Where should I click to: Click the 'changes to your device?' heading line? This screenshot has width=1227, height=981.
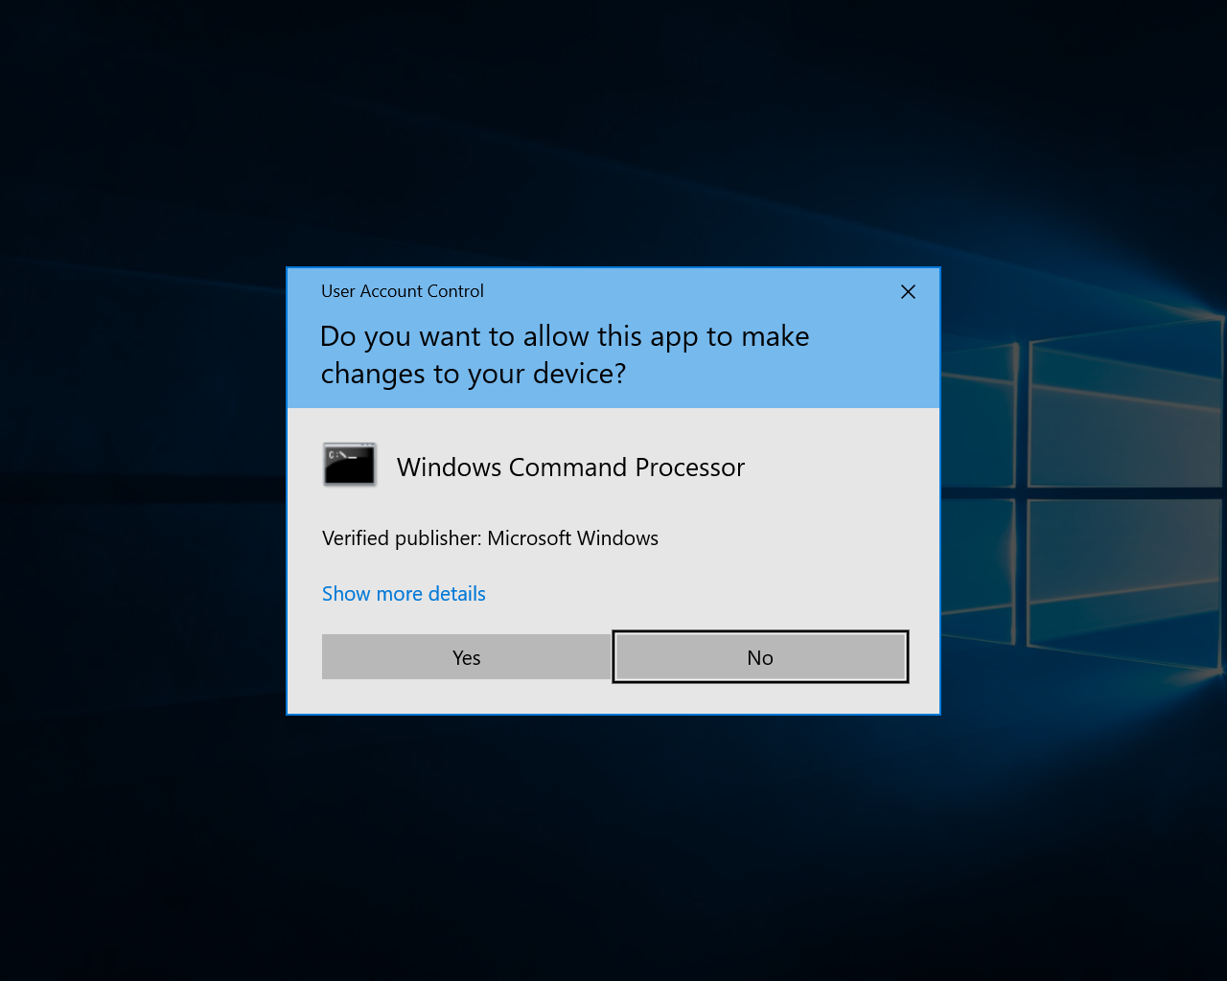pyautogui.click(x=473, y=374)
